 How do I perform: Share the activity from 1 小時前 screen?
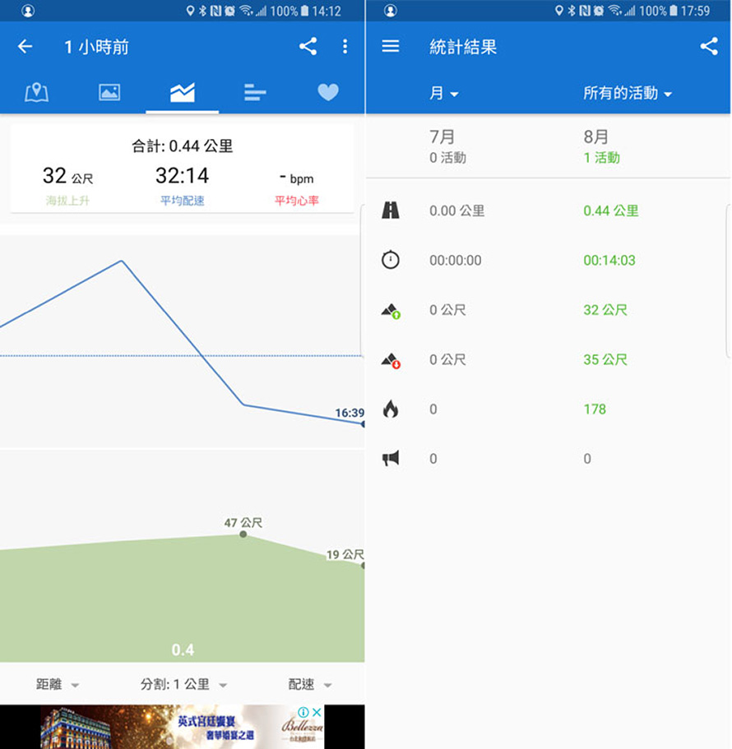[308, 46]
